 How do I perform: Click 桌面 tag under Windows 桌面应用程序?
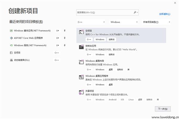pos(111,85)
